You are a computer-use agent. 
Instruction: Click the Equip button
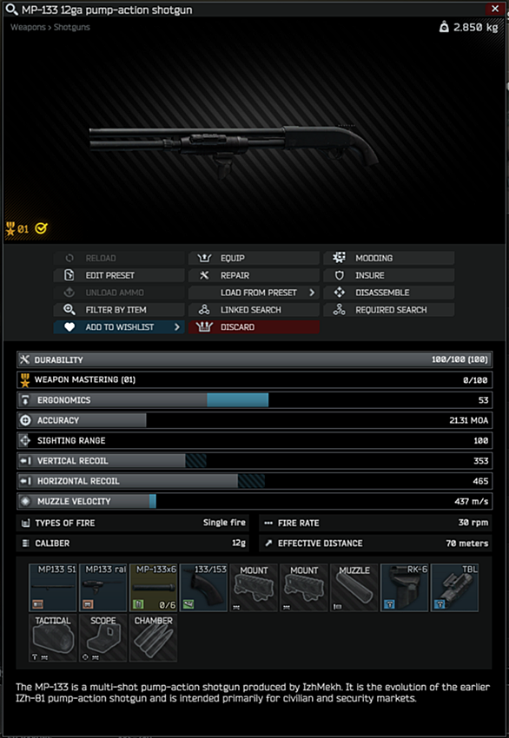point(254,259)
